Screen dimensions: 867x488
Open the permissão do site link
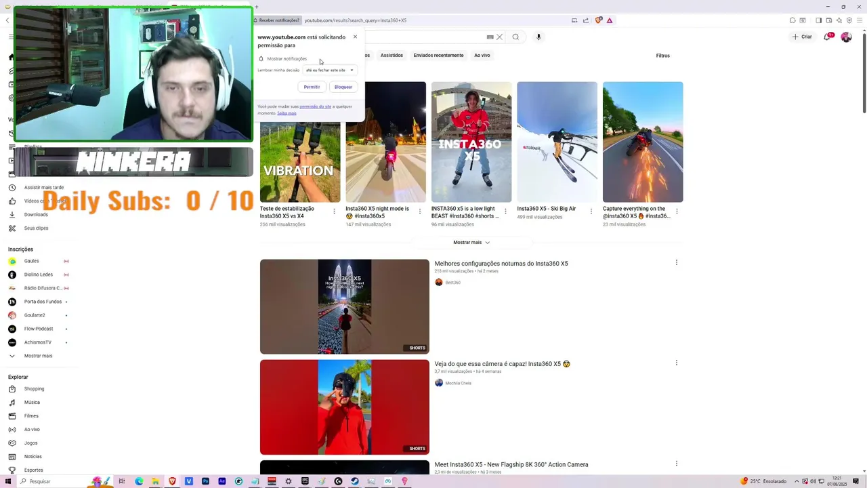tap(316, 106)
